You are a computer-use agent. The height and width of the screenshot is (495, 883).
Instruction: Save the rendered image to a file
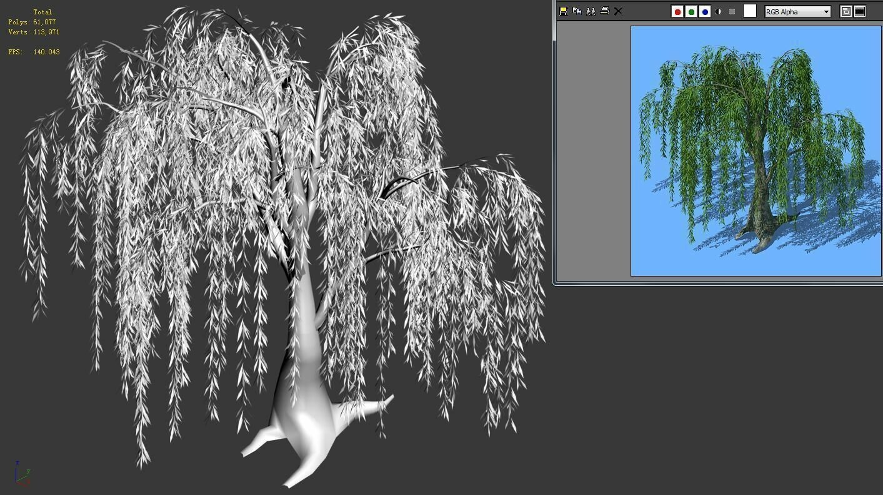tap(563, 11)
